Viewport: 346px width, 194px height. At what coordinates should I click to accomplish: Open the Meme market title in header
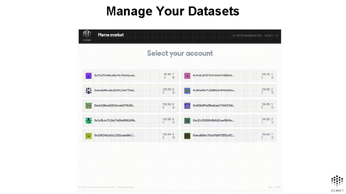(111, 35)
